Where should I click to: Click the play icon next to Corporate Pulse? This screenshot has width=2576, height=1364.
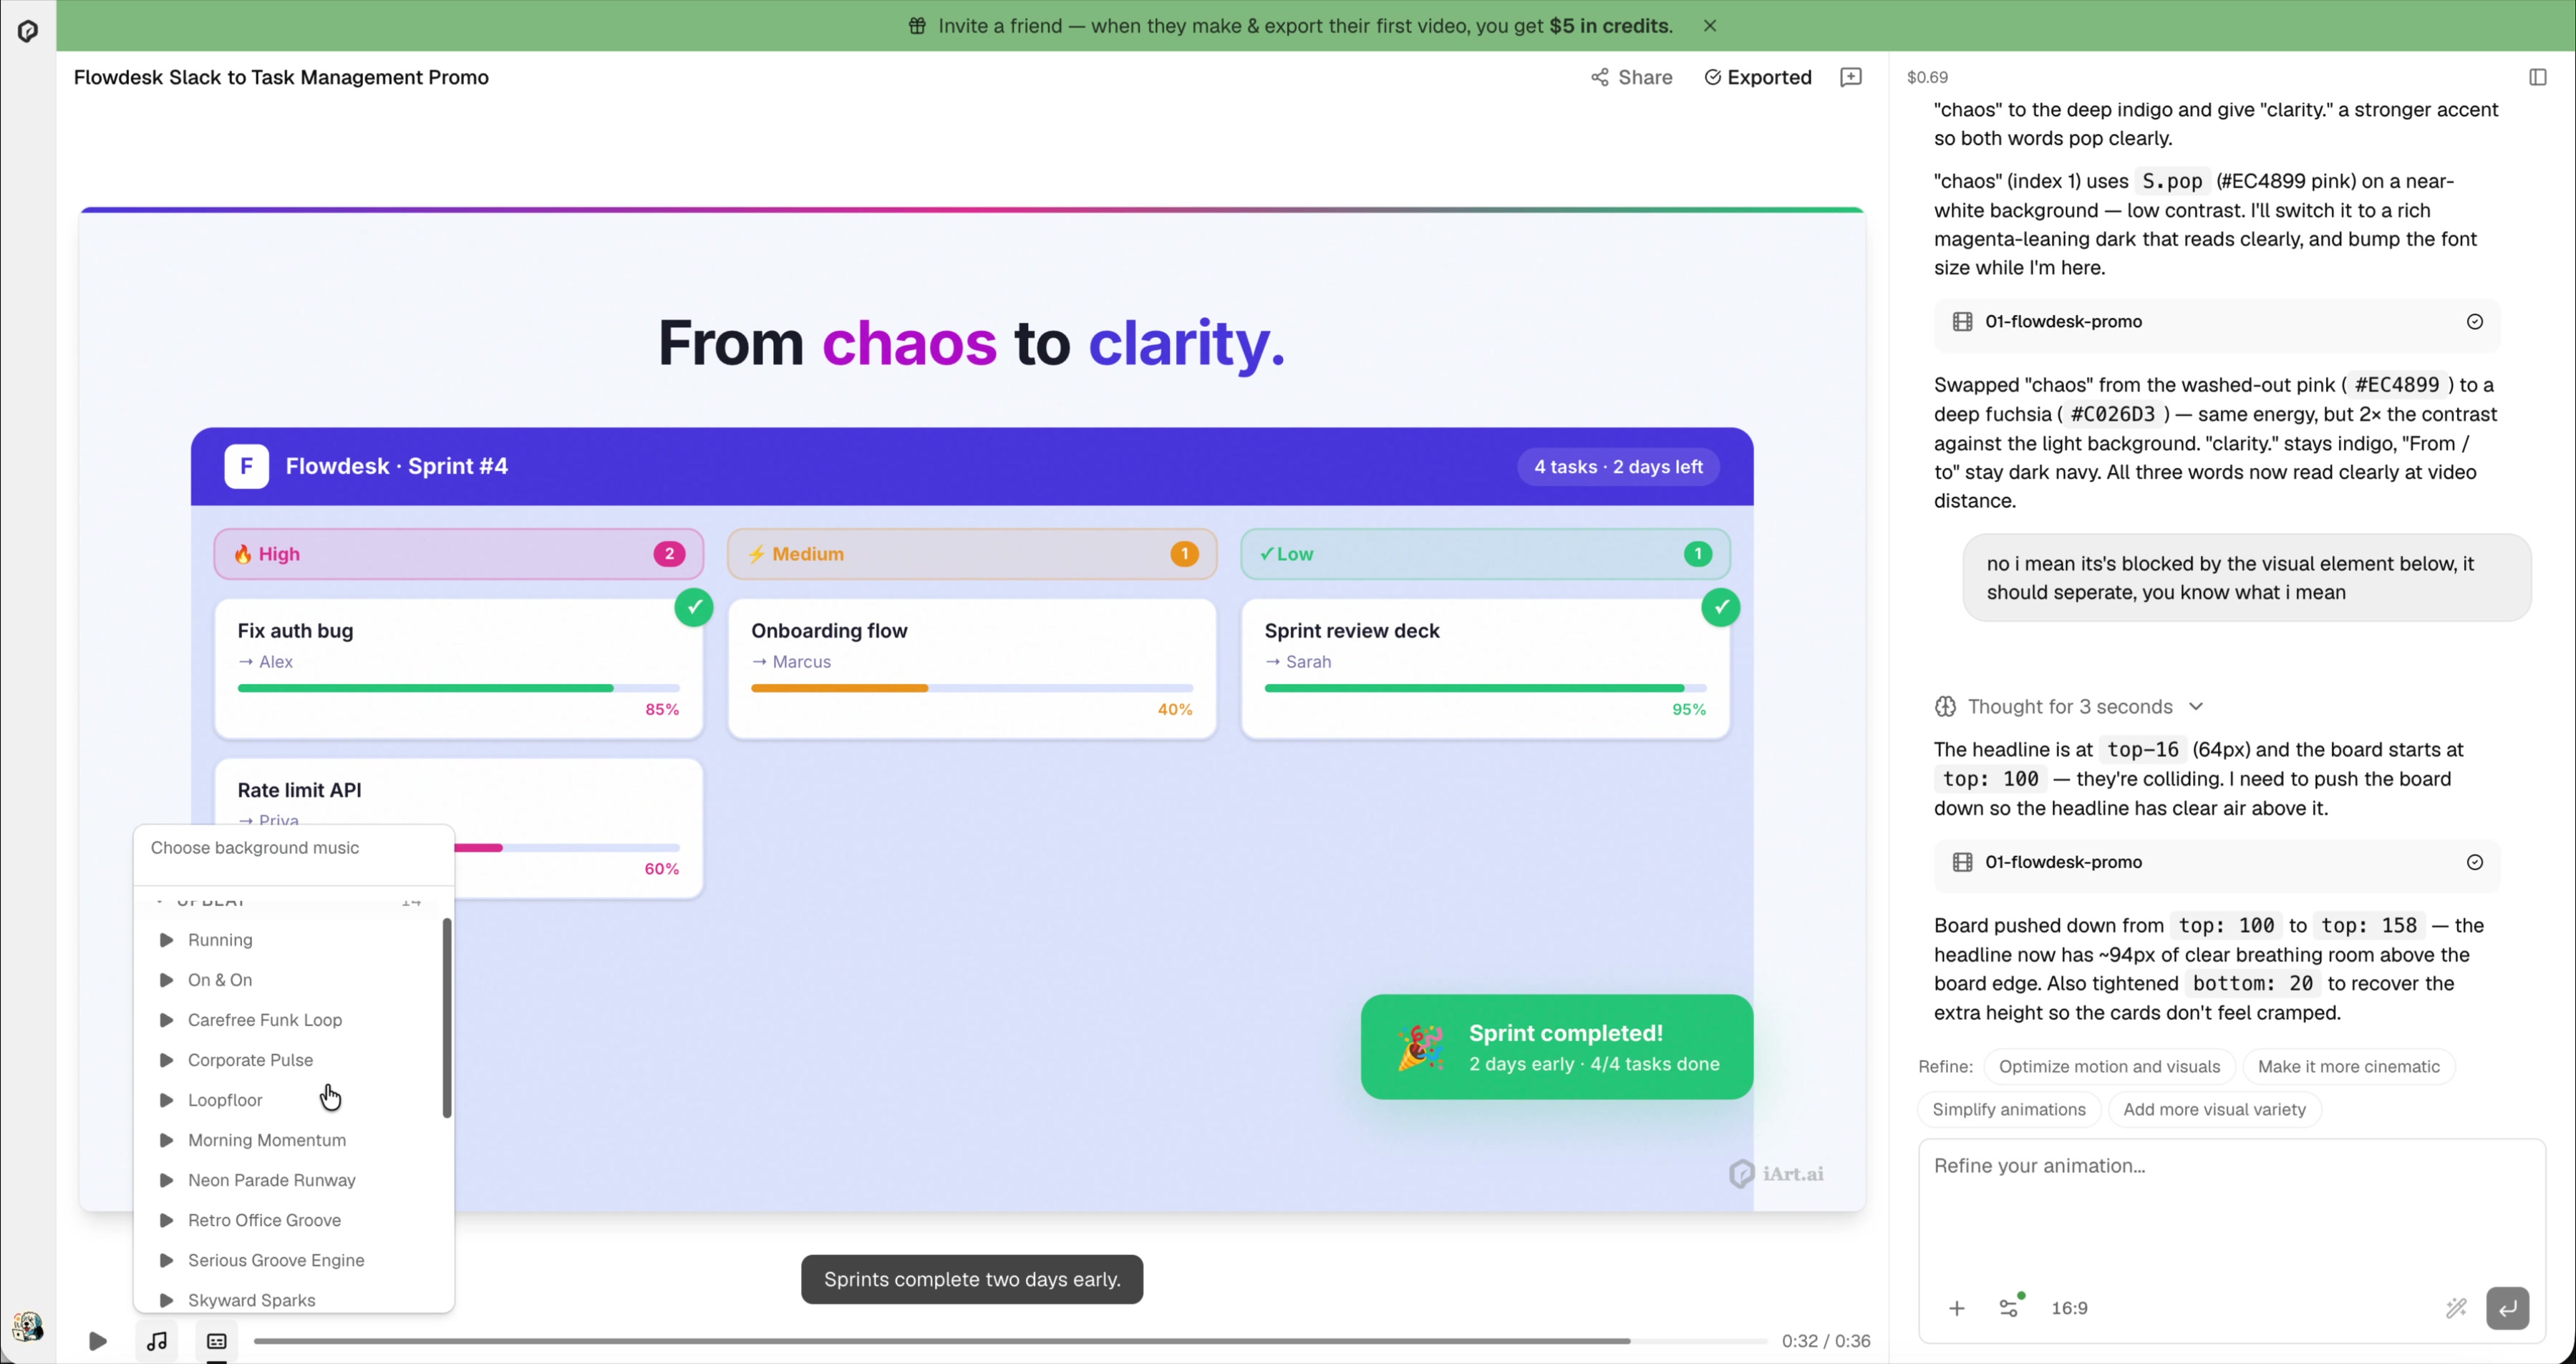(x=167, y=1061)
